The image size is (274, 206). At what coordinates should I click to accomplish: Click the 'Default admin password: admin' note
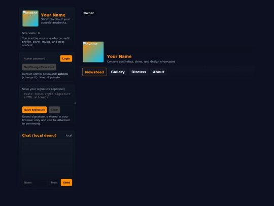click(45, 75)
